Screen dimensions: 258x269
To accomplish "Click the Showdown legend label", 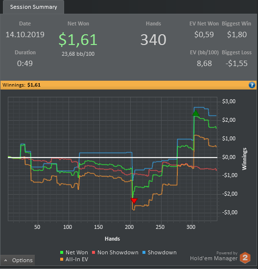I will tap(162, 252).
